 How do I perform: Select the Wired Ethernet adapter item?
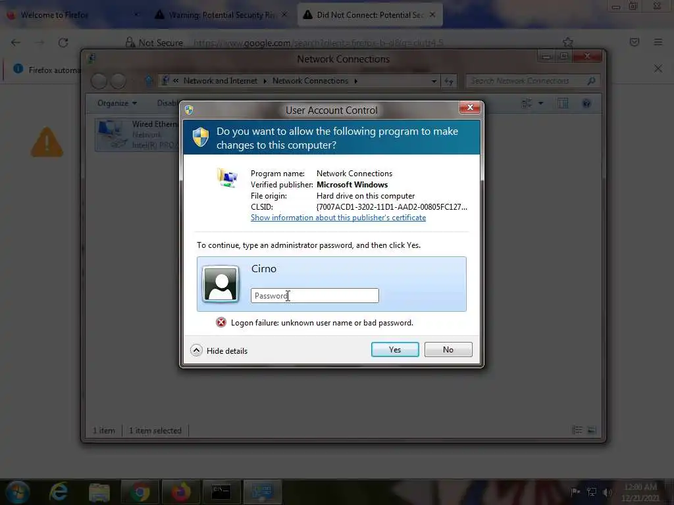point(138,135)
